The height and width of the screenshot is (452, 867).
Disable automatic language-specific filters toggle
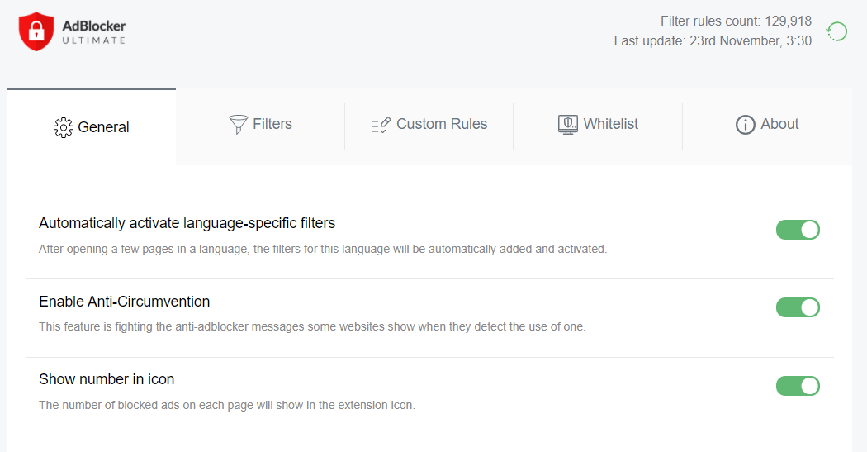798,230
